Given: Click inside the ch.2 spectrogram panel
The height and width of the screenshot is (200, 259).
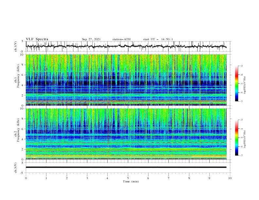Looking at the screenshot, I should pos(126,134).
